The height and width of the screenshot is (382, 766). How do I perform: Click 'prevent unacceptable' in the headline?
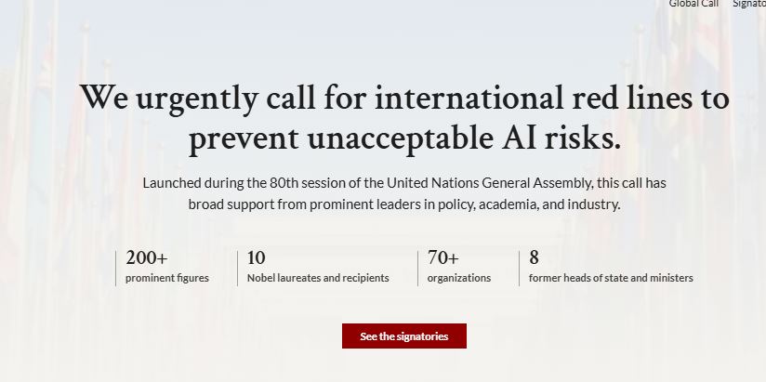click(x=341, y=138)
